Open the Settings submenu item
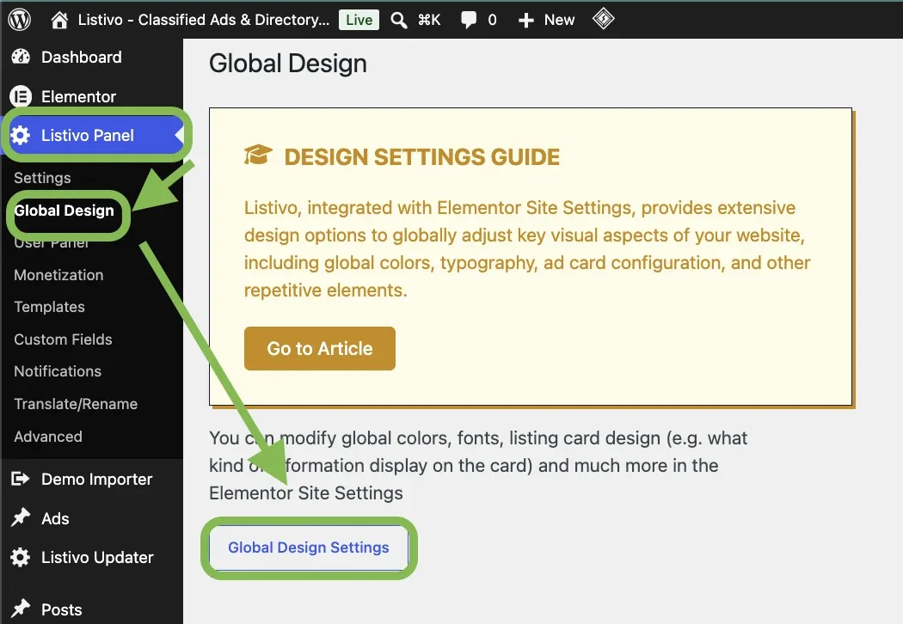 point(42,178)
